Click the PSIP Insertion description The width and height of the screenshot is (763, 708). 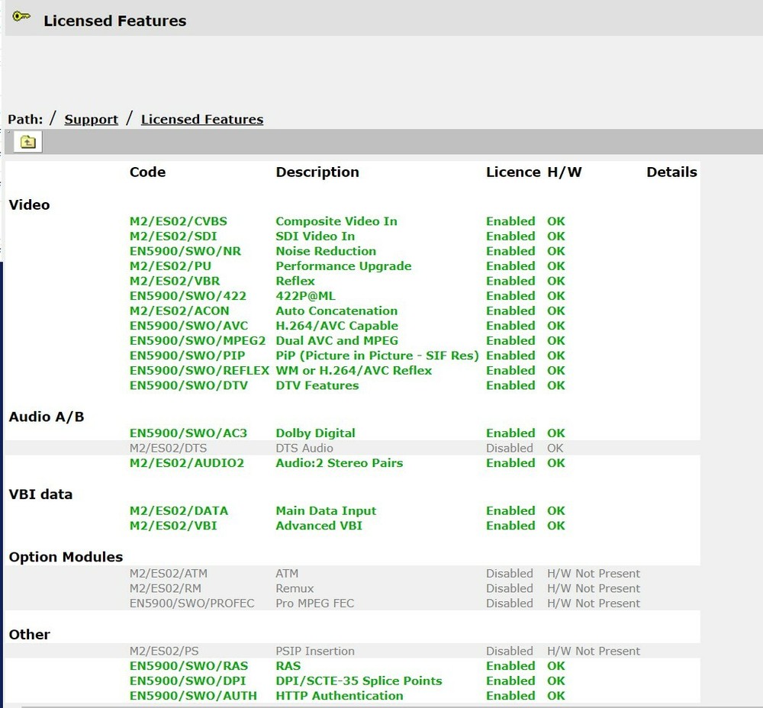click(x=315, y=651)
